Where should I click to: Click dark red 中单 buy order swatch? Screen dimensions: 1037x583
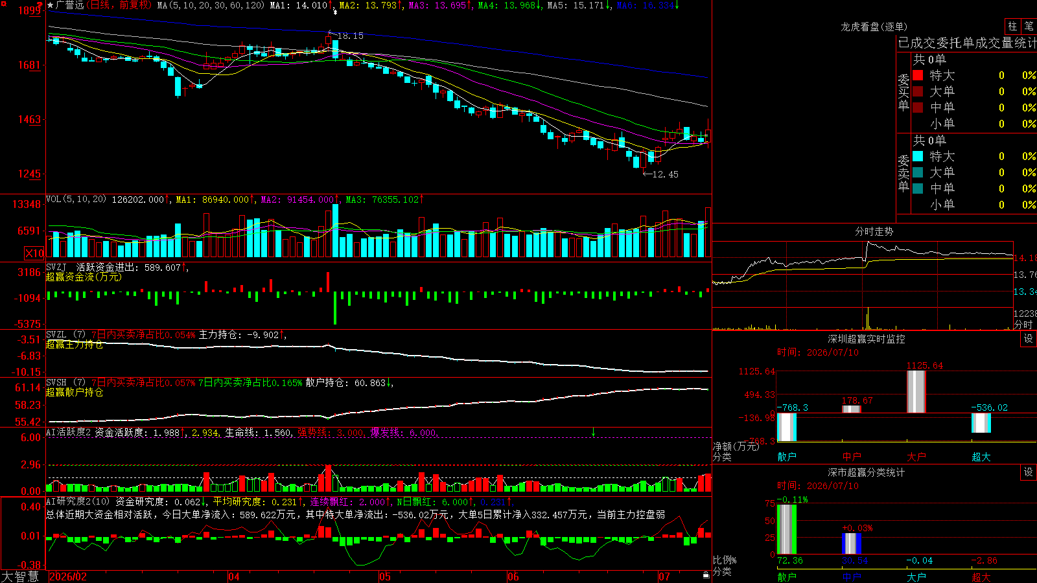pos(918,108)
